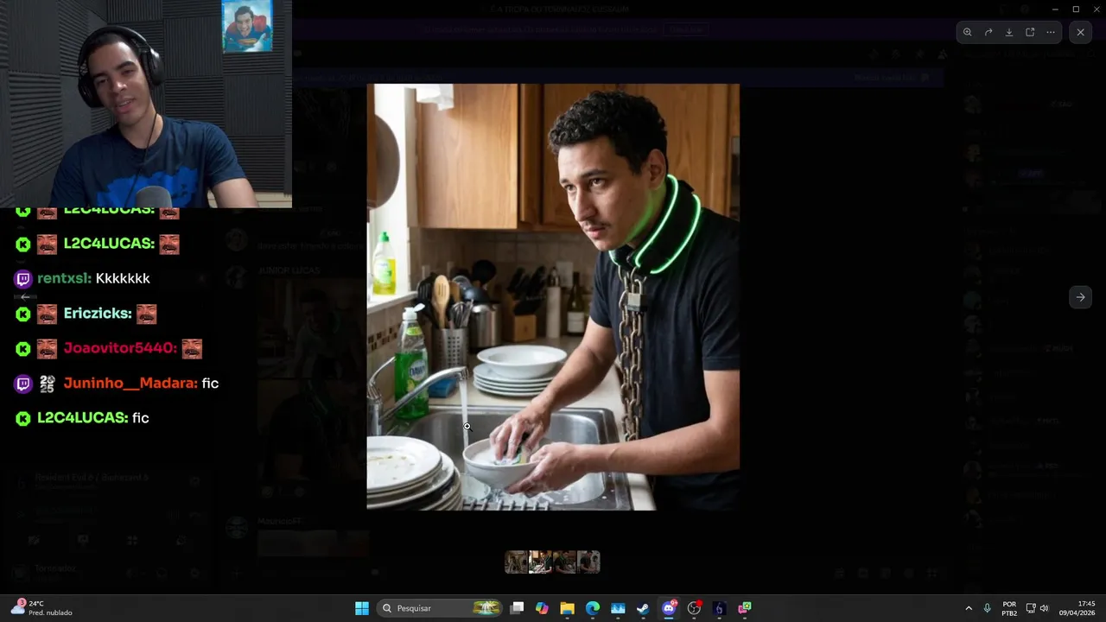The image size is (1106, 622).
Task: Zoom into the image with the magnifier icon
Action: click(x=968, y=32)
